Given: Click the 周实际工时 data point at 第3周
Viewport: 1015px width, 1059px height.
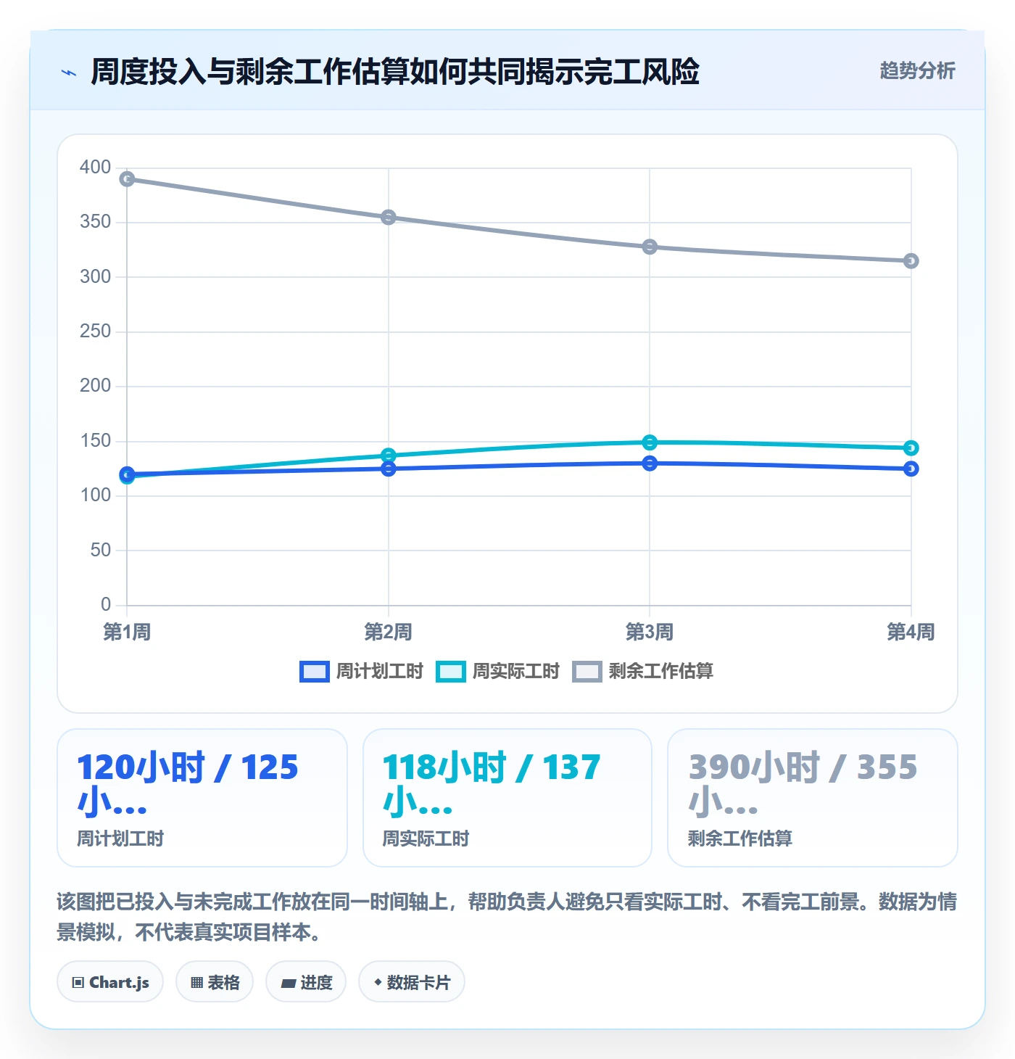Looking at the screenshot, I should coord(650,442).
